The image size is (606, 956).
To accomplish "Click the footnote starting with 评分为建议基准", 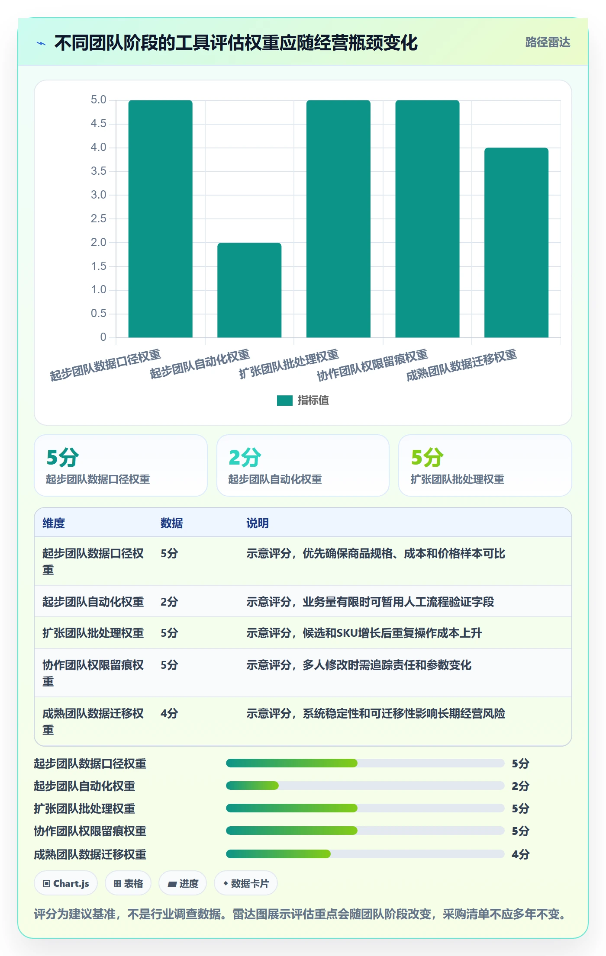I will pyautogui.click(x=300, y=914).
